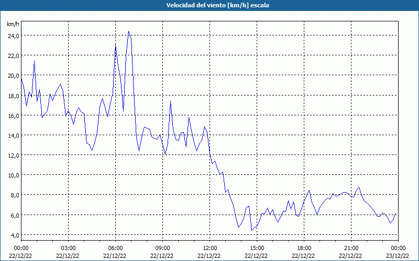Click the 06:00 time axis label

tap(115, 248)
